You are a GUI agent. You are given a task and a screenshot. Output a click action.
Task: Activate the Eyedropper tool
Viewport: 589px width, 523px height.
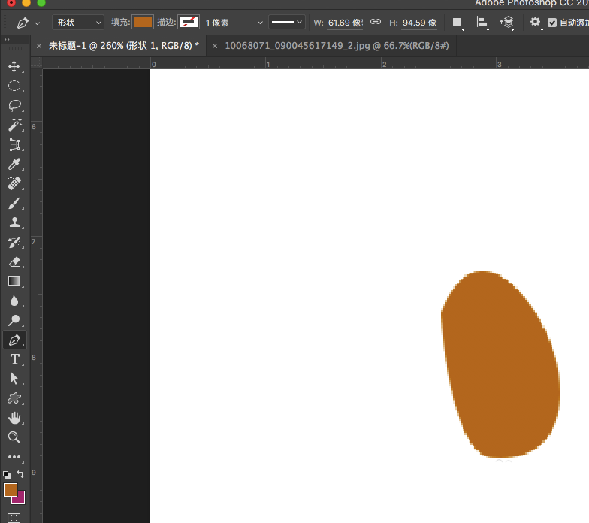pyautogui.click(x=14, y=164)
